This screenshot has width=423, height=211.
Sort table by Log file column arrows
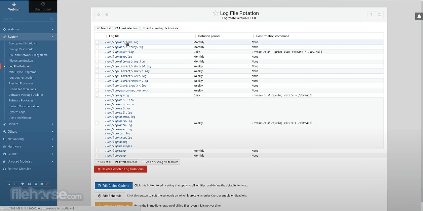(106, 36)
